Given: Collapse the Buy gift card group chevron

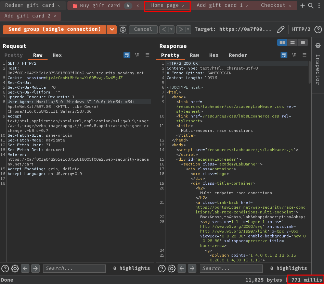Looking at the screenshot, I should pos(138,6).
